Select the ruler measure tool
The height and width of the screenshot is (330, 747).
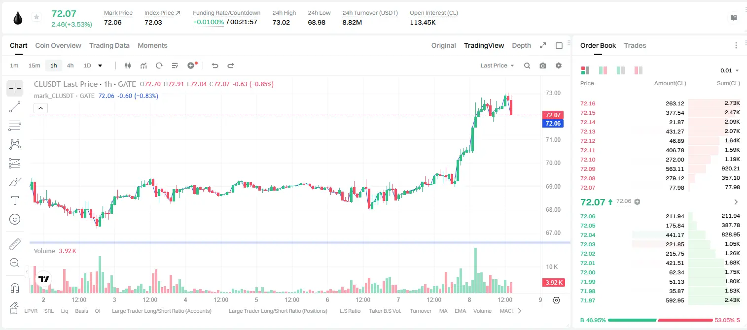tap(15, 244)
